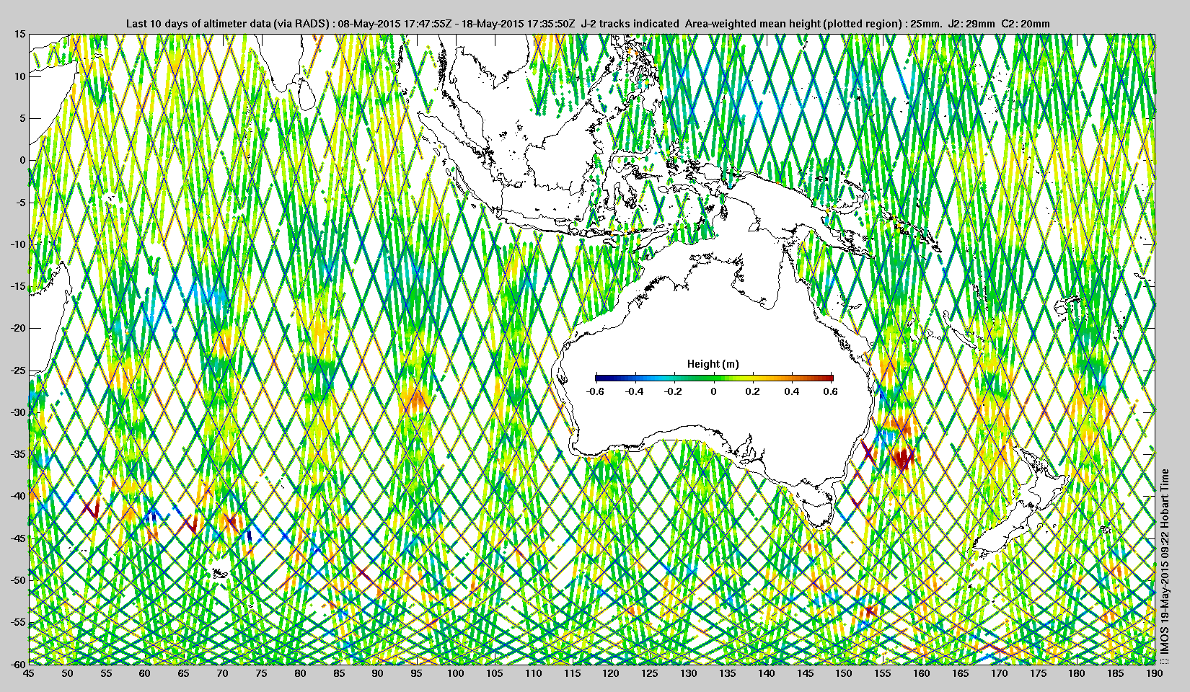Select the -0.6 colorbar tick label
1190x692 pixels.
[x=595, y=391]
